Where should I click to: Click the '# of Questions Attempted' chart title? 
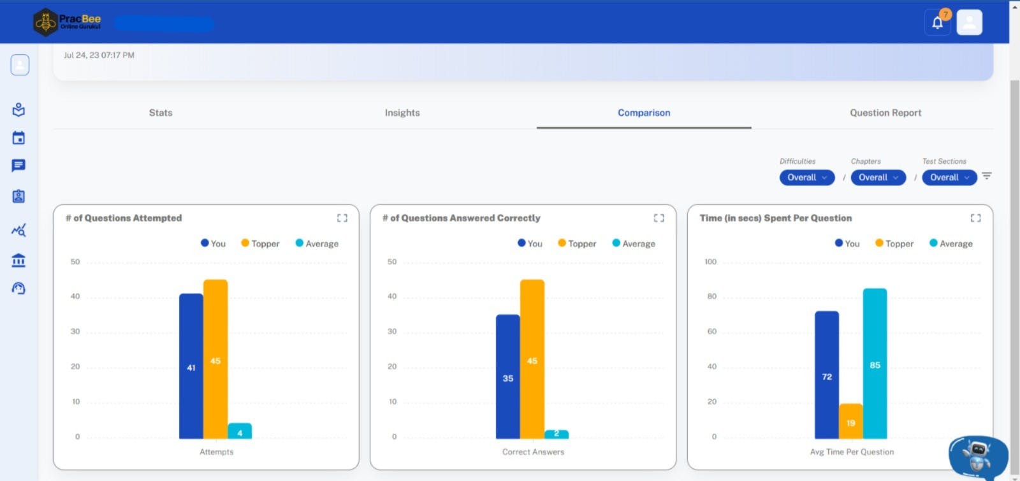coord(124,218)
